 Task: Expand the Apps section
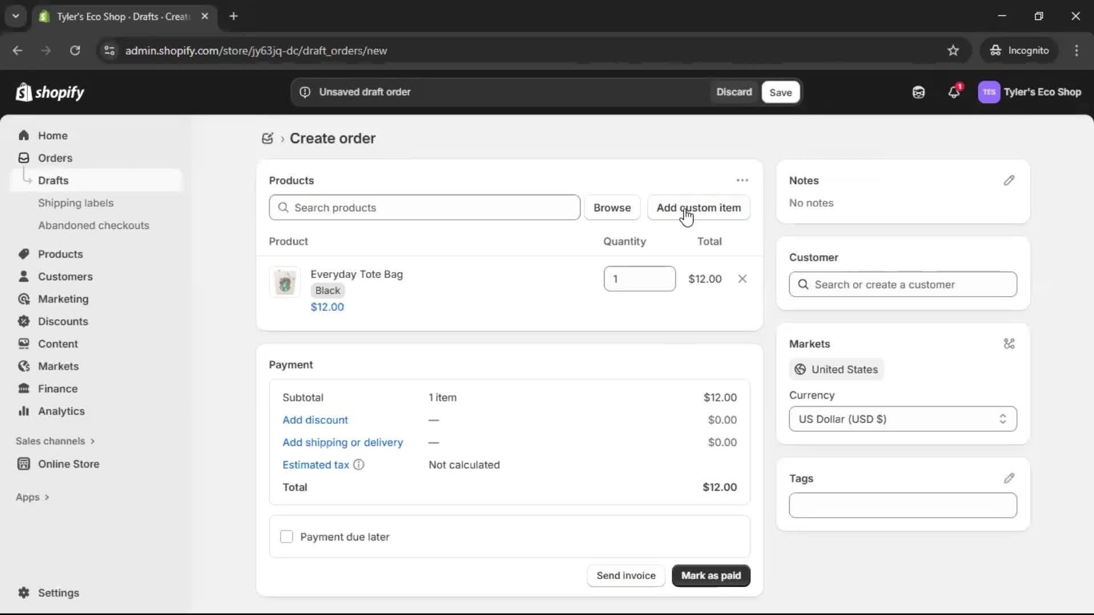coord(32,497)
